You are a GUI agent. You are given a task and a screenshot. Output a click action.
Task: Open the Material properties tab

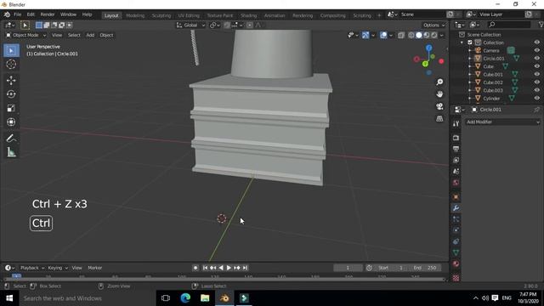tap(456, 264)
